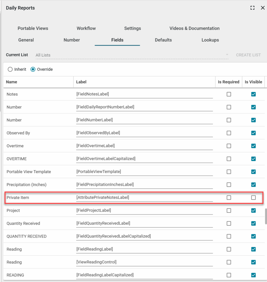Screen dimensions: 267x282
Task: Open Videos & Documentation tab
Action: point(194,28)
